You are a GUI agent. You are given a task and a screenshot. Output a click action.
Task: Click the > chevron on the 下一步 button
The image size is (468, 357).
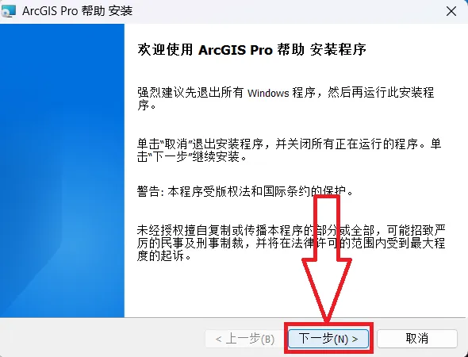tap(355, 339)
